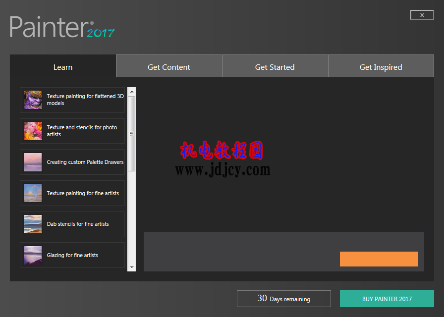Image resolution: width=444 pixels, height=317 pixels.
Task: Open thumbnail for Dab stencils for fine artists
Action: point(33,224)
